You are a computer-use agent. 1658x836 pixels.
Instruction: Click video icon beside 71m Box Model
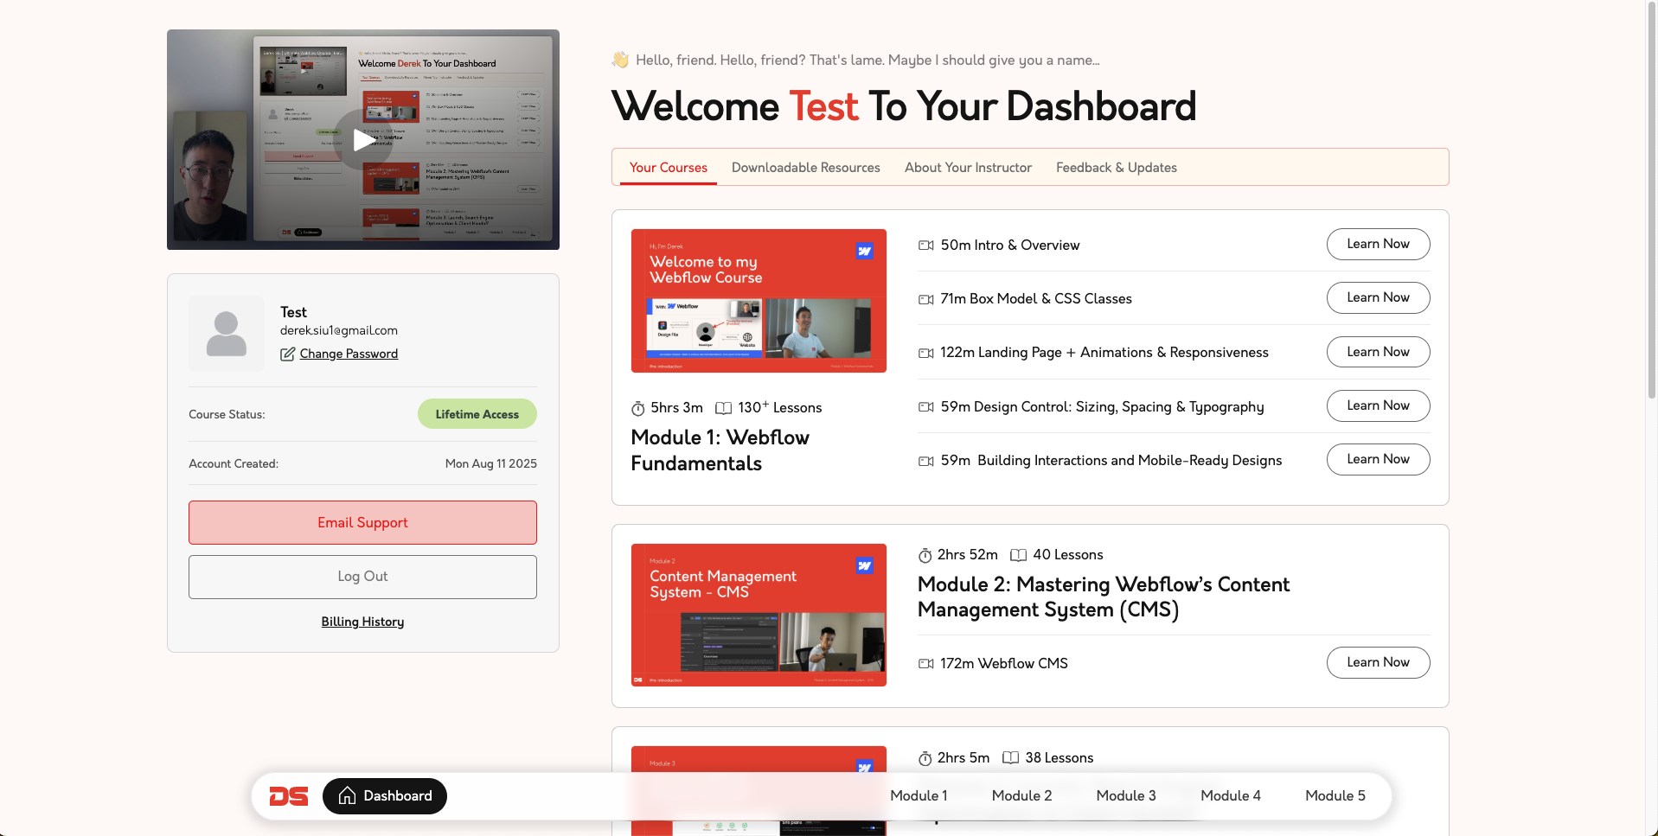(925, 299)
